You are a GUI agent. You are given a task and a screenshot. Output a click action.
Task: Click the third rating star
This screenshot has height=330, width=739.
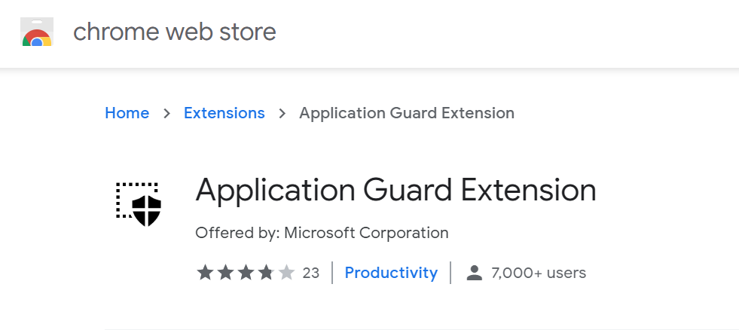pyautogui.click(x=246, y=273)
